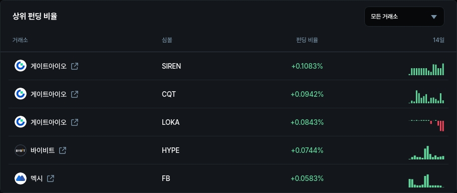Click the 심볼 column header

click(x=167, y=40)
